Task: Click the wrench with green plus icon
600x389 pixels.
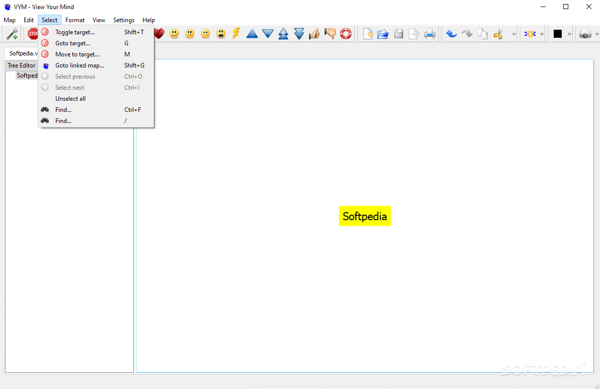Action: pos(12,34)
